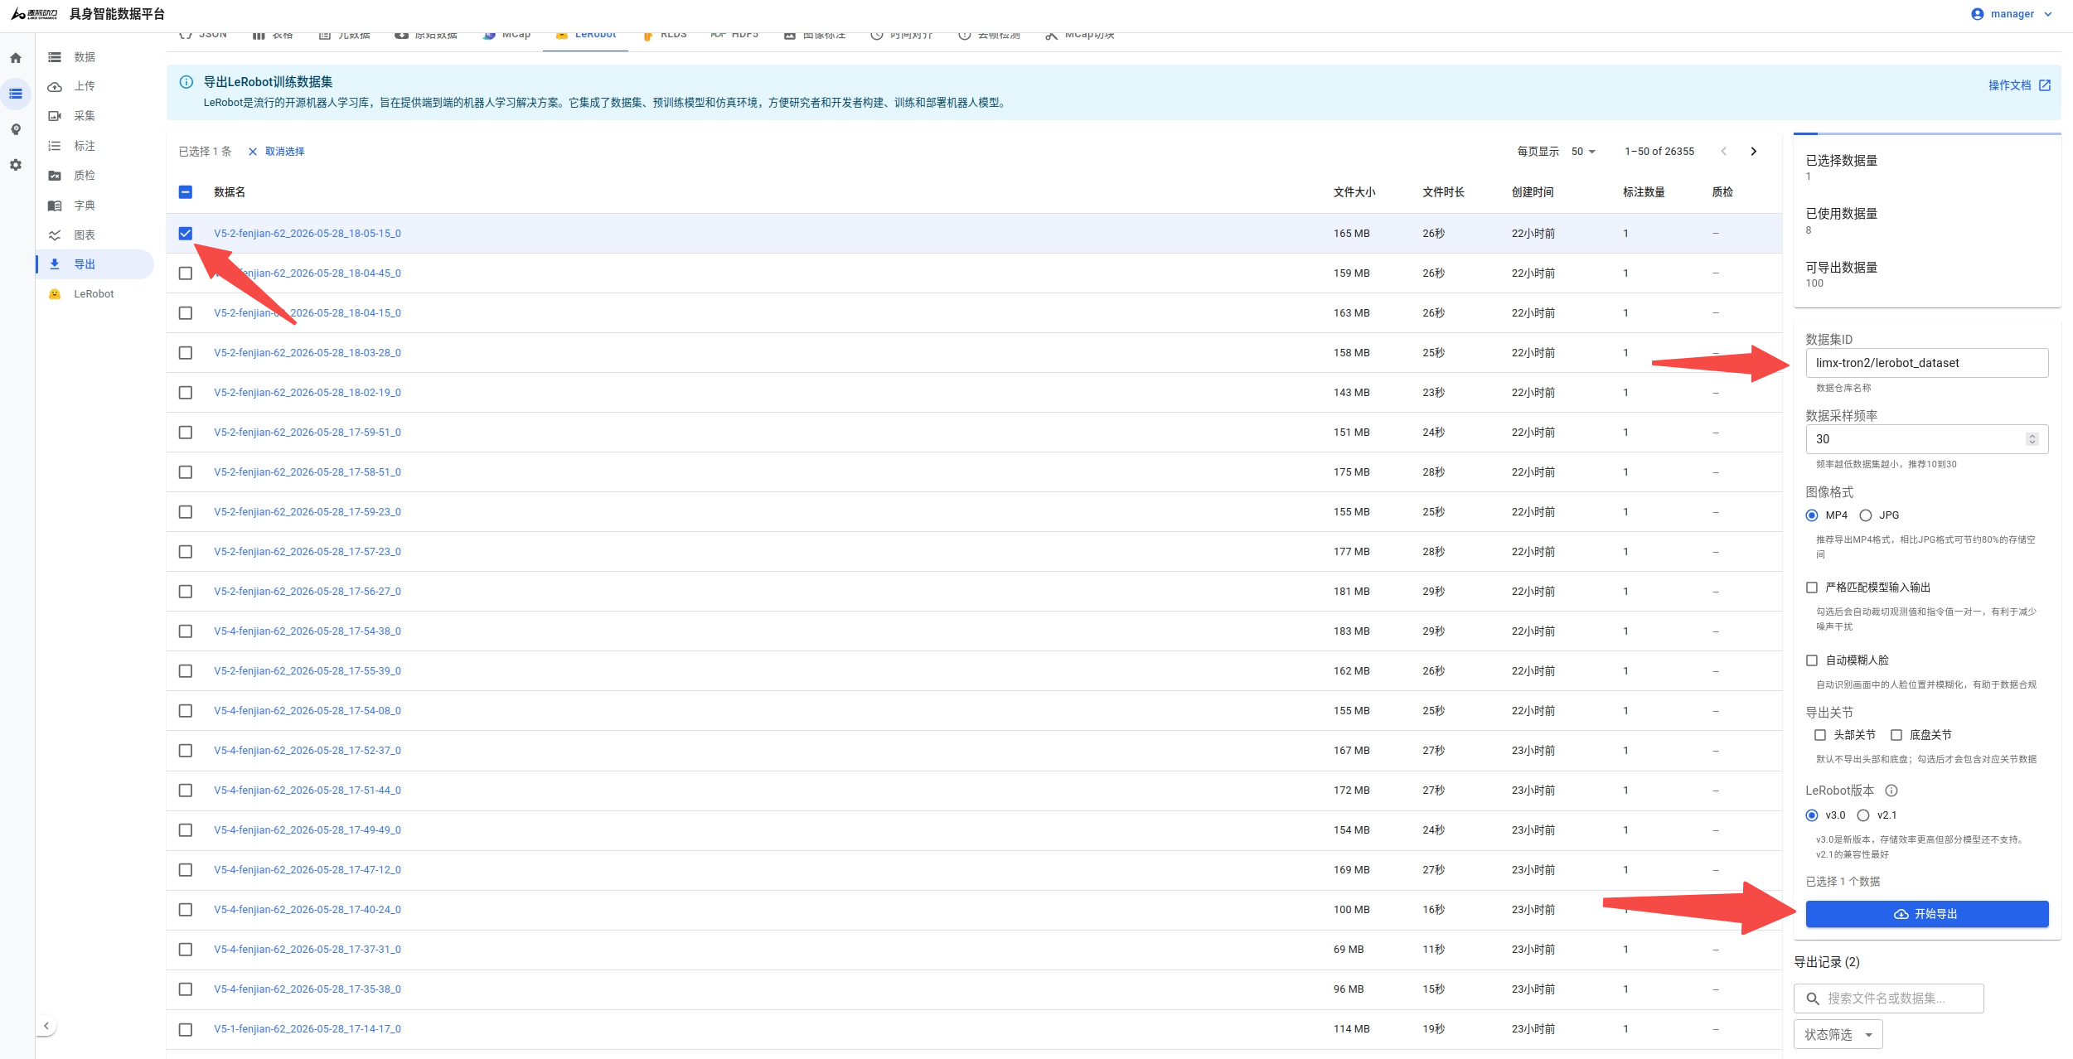Open the 每页显示 50 rows dropdown
Screen dimensions: 2073x1059
point(1583,152)
